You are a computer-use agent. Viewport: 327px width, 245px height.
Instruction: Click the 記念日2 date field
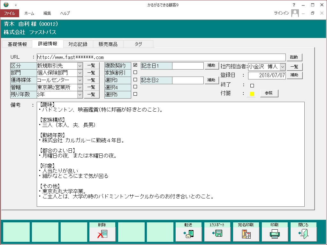[x=188, y=80]
